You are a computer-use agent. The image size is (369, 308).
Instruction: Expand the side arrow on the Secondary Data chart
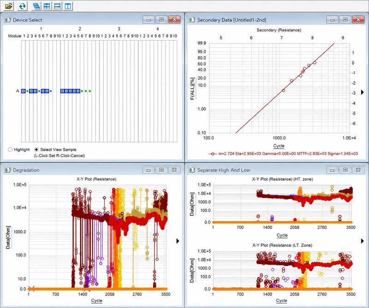tap(363, 92)
